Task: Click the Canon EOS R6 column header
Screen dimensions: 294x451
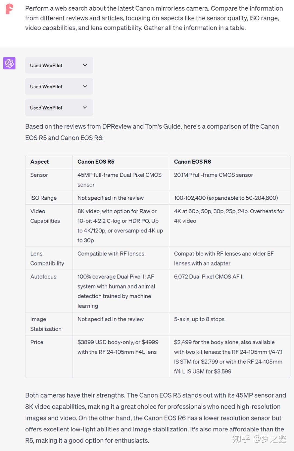Action: (192, 161)
